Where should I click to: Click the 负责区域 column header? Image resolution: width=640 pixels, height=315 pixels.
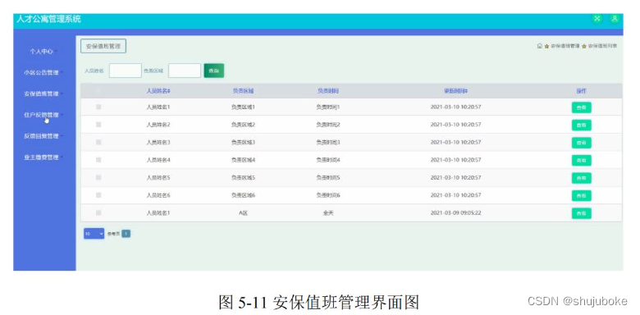pyautogui.click(x=243, y=91)
